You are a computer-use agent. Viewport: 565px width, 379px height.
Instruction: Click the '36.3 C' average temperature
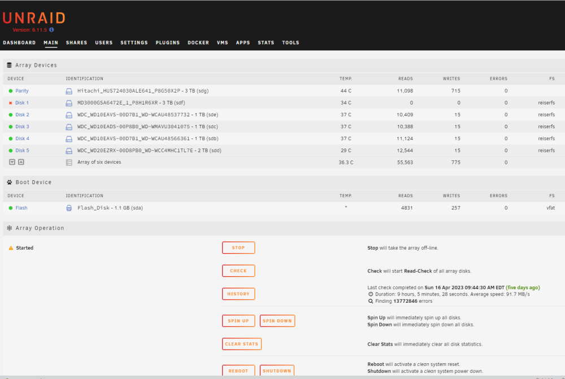click(x=346, y=163)
